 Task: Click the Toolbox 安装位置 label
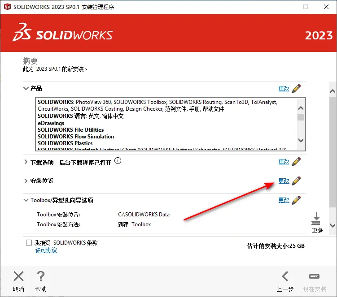pos(58,215)
